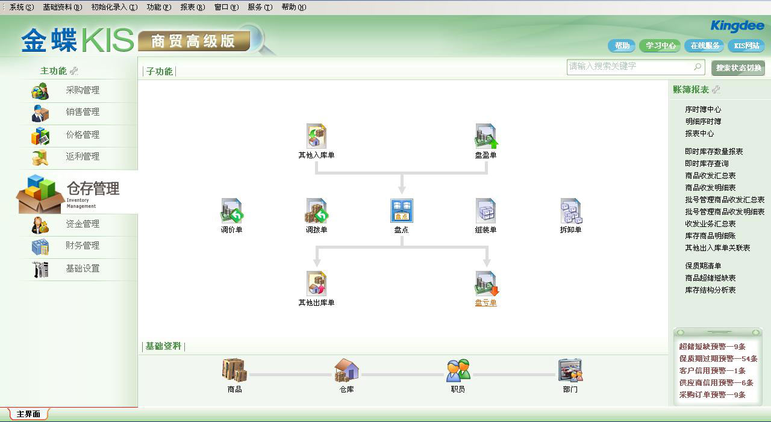Screen dimensions: 771x422
Task: View 采购订单预警 alert with 9 items
Action: (x=713, y=395)
